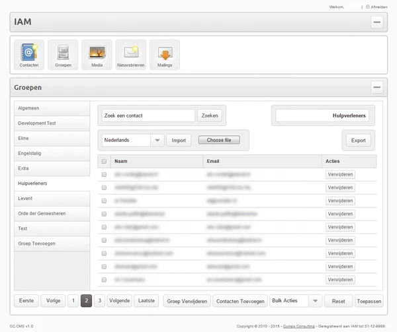Select the Engelstalig group

pos(52,153)
